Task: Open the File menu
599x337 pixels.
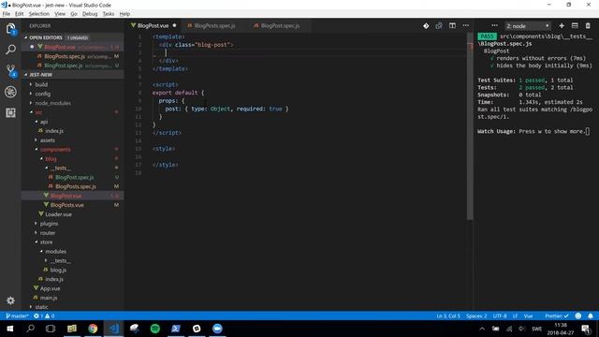Action: tap(7, 14)
